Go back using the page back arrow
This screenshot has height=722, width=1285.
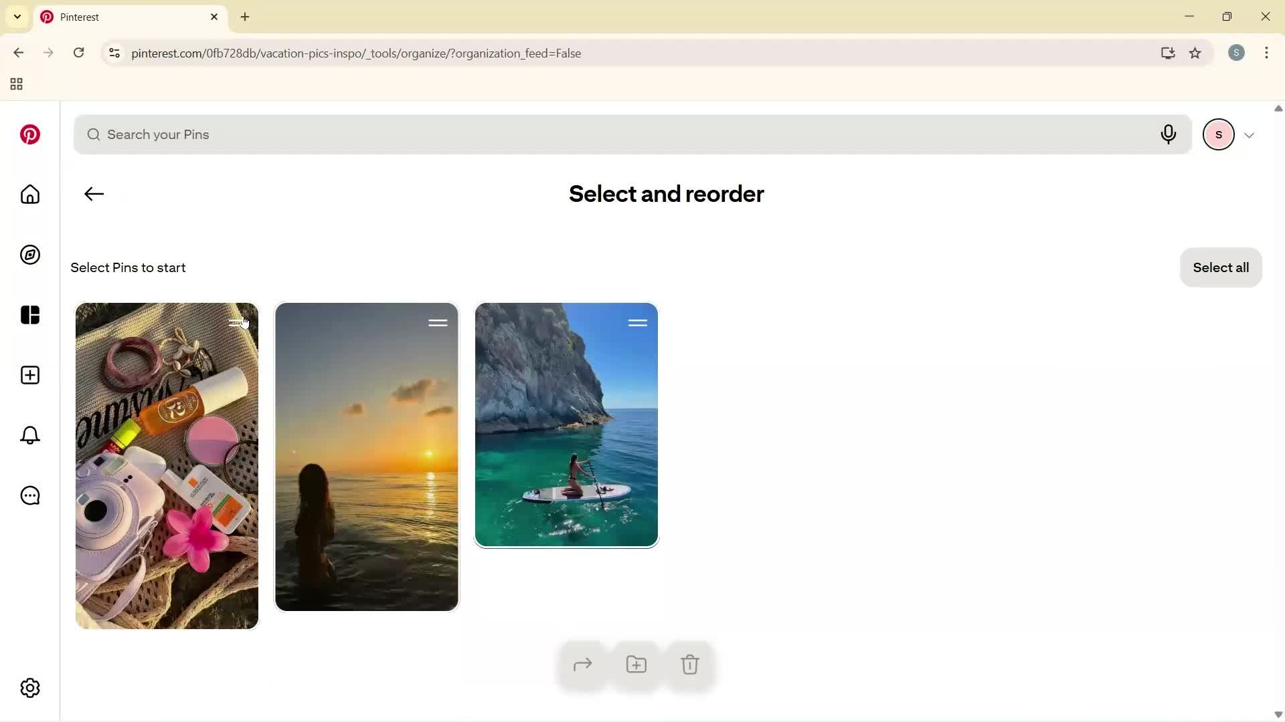(x=94, y=194)
